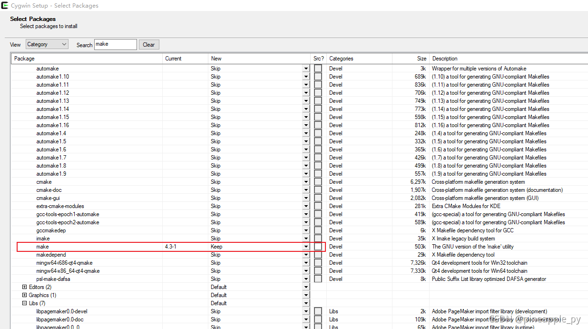
Task: Select the makedepend package name
Action: point(51,255)
